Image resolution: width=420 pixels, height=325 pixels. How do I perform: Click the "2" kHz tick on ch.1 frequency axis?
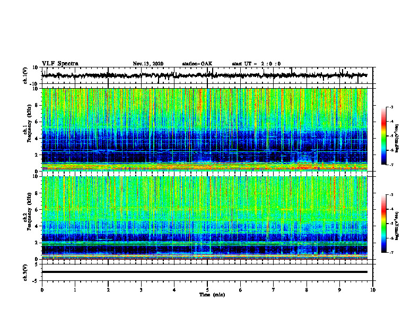coord(37,155)
